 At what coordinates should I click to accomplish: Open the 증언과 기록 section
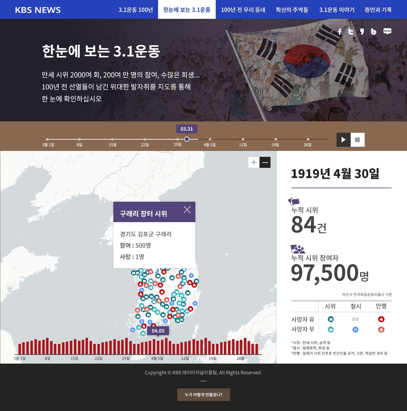378,10
